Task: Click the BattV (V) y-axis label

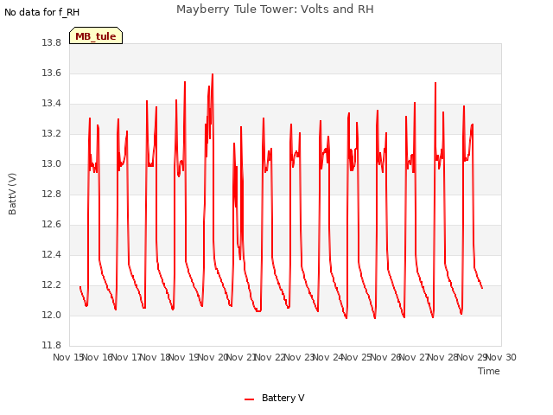Action: pyautogui.click(x=12, y=194)
